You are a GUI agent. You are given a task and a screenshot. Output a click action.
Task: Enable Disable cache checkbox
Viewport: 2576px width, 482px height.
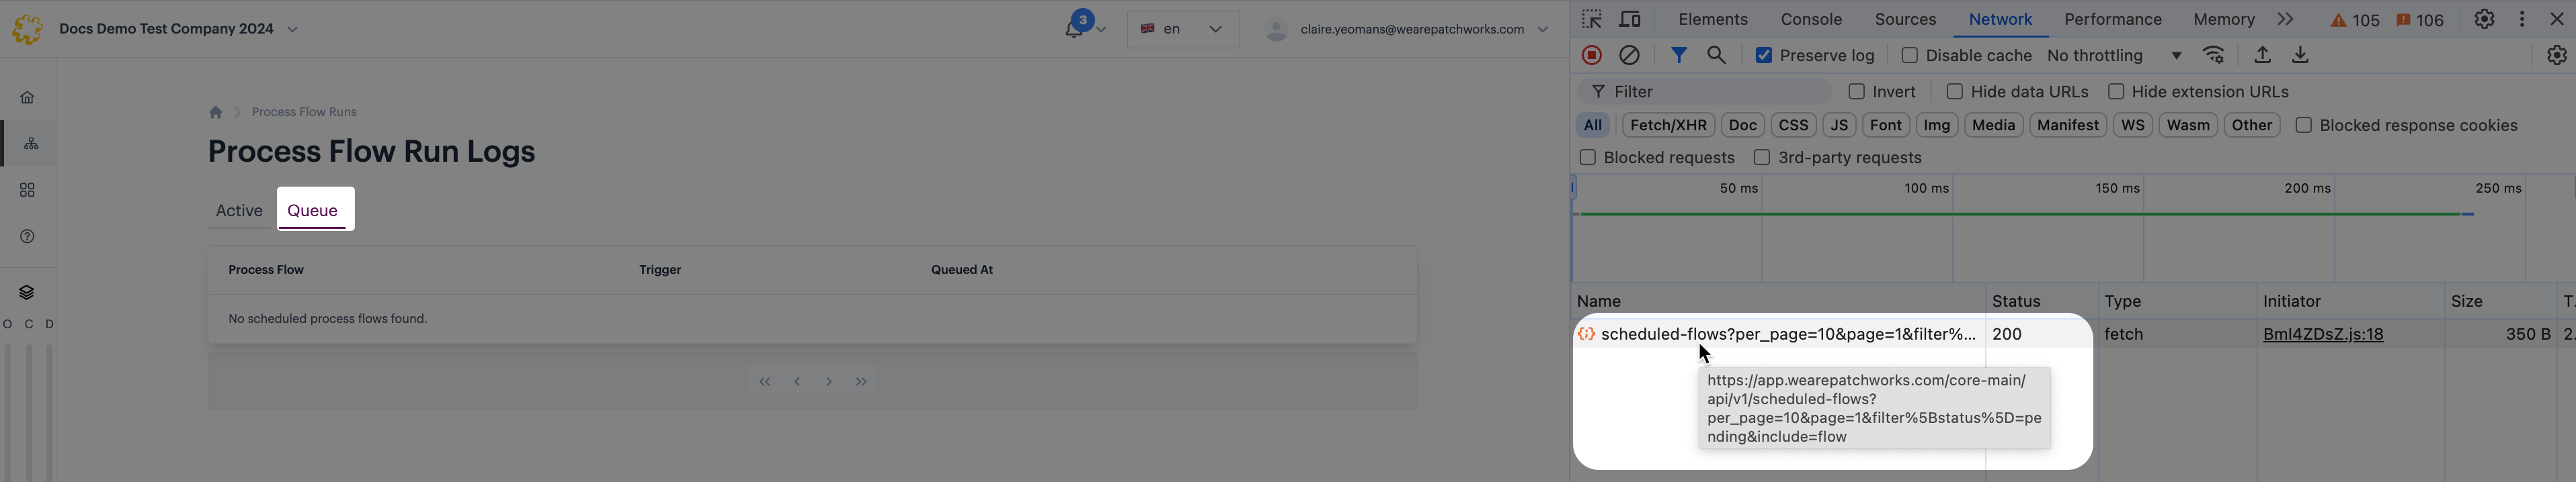pos(1909,56)
